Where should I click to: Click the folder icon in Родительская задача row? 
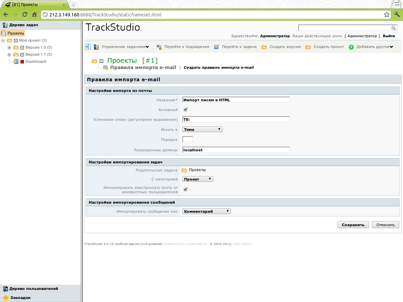point(184,170)
